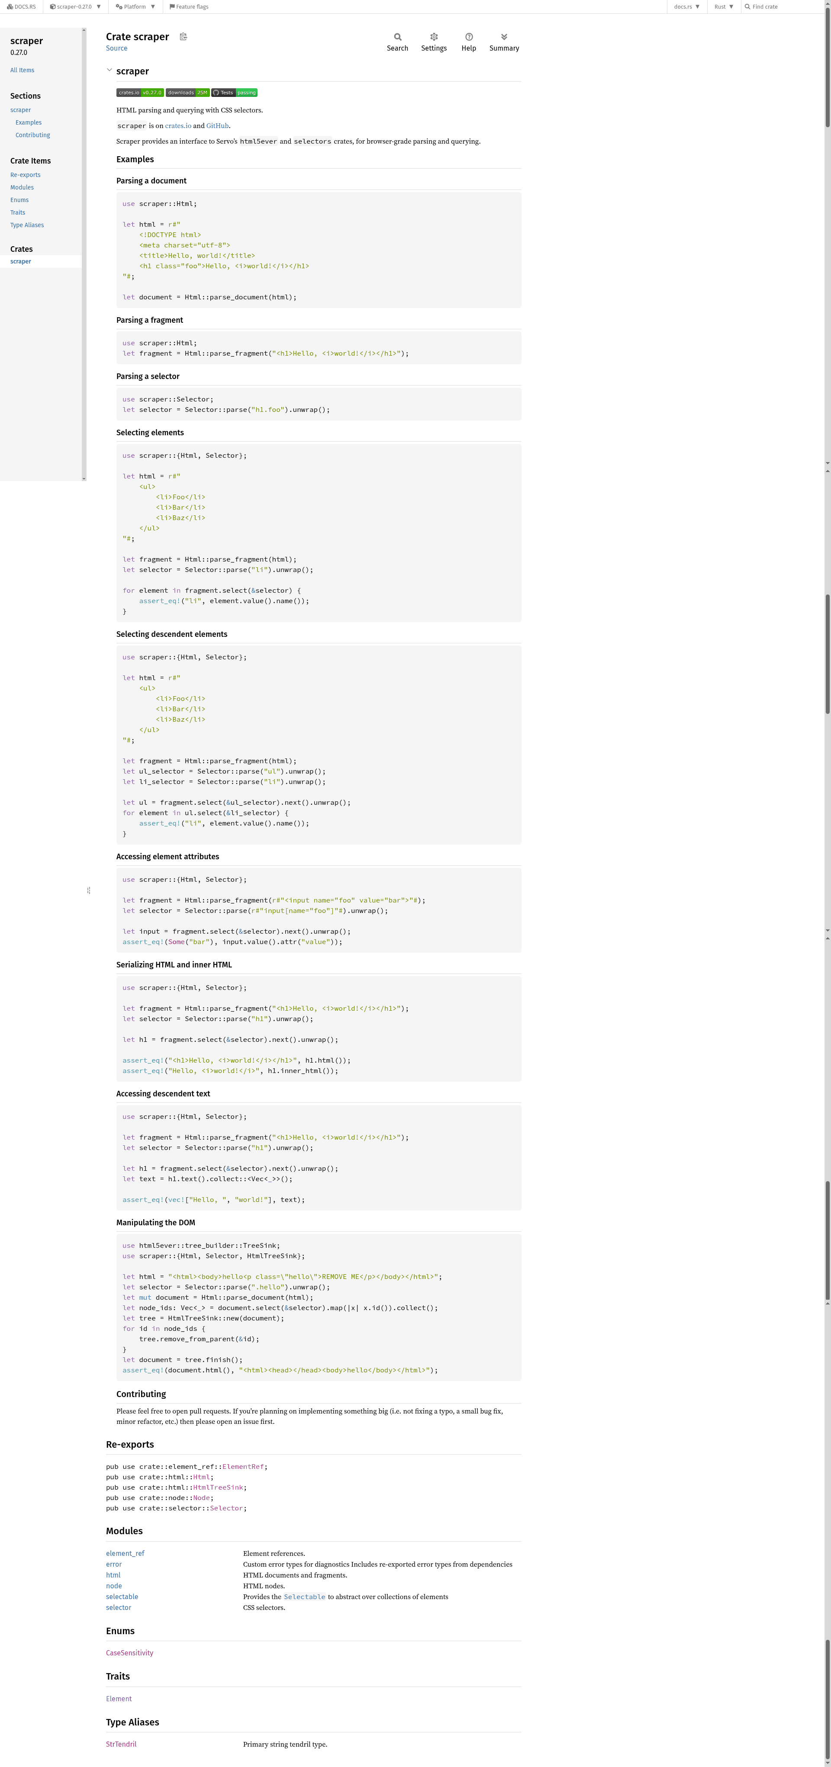
Task: Click the 'Parsing a fragment' heading
Action: (150, 320)
